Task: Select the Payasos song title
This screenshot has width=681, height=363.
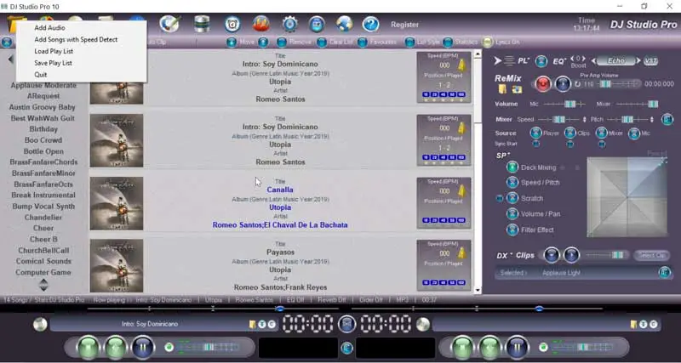Action: coord(280,252)
